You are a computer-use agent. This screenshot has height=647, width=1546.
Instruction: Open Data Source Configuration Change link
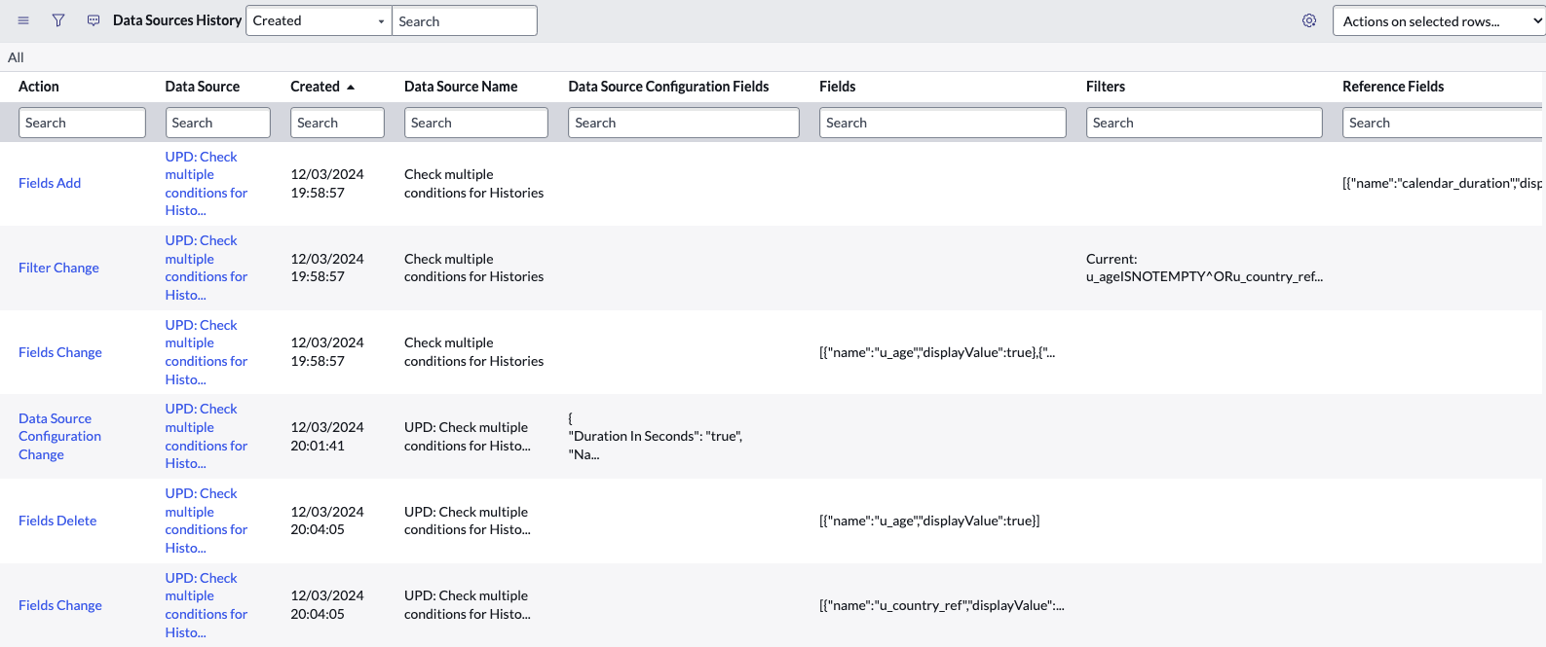pos(59,436)
